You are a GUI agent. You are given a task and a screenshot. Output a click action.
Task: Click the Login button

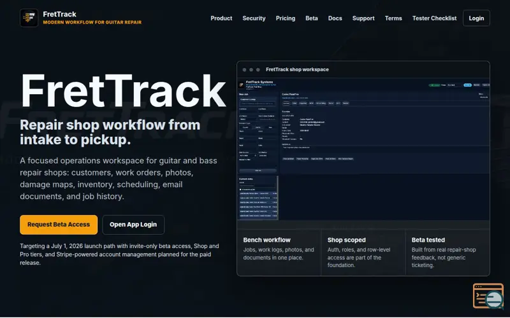(x=476, y=18)
